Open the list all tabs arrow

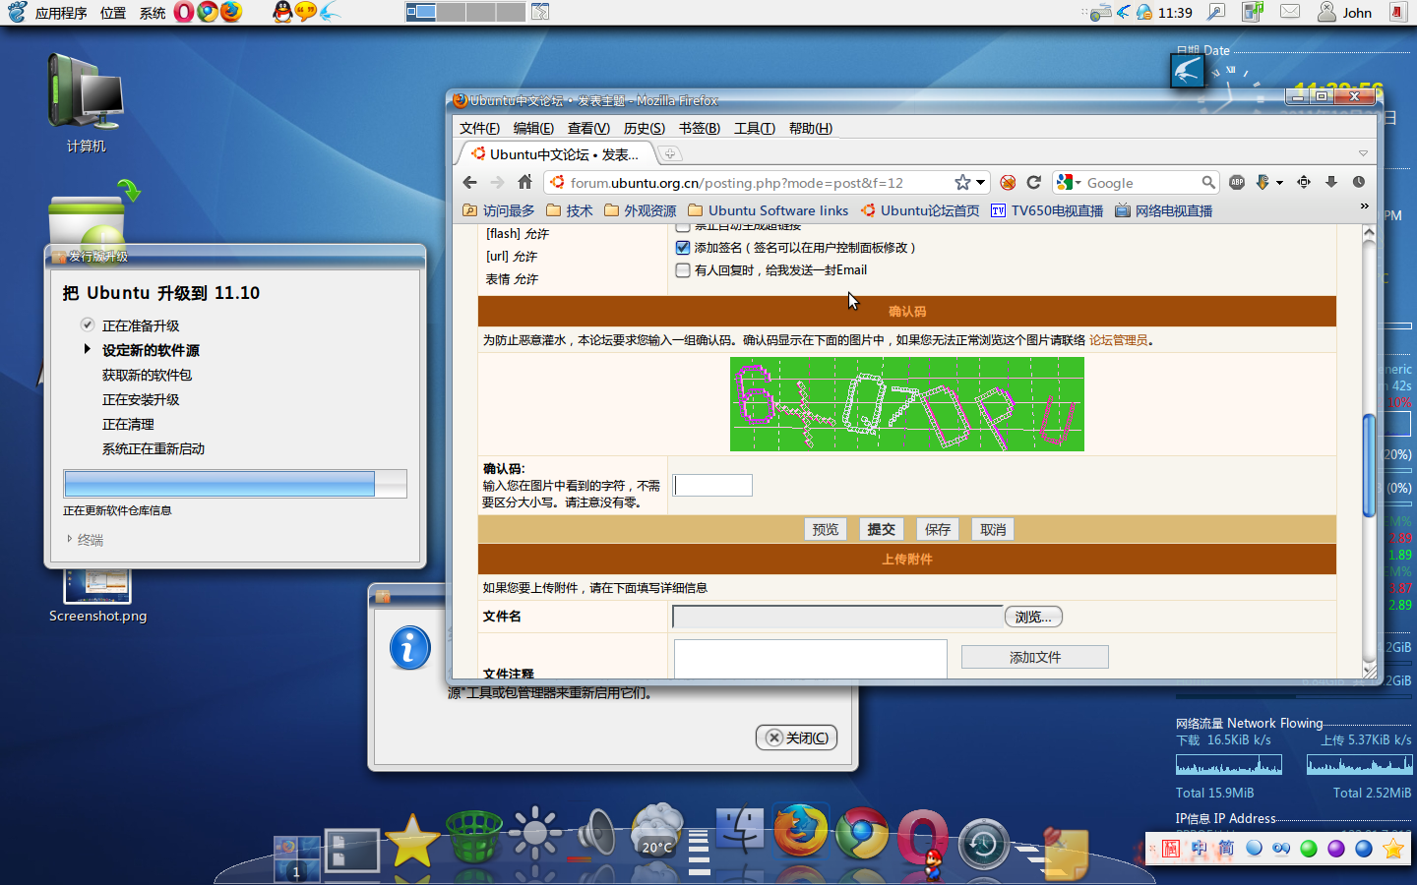(x=1363, y=153)
